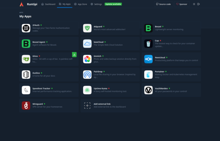Click 'Internet performance tracking application.' text
Image resolution: width=220 pixels, height=141 pixels.
tap(52, 91)
